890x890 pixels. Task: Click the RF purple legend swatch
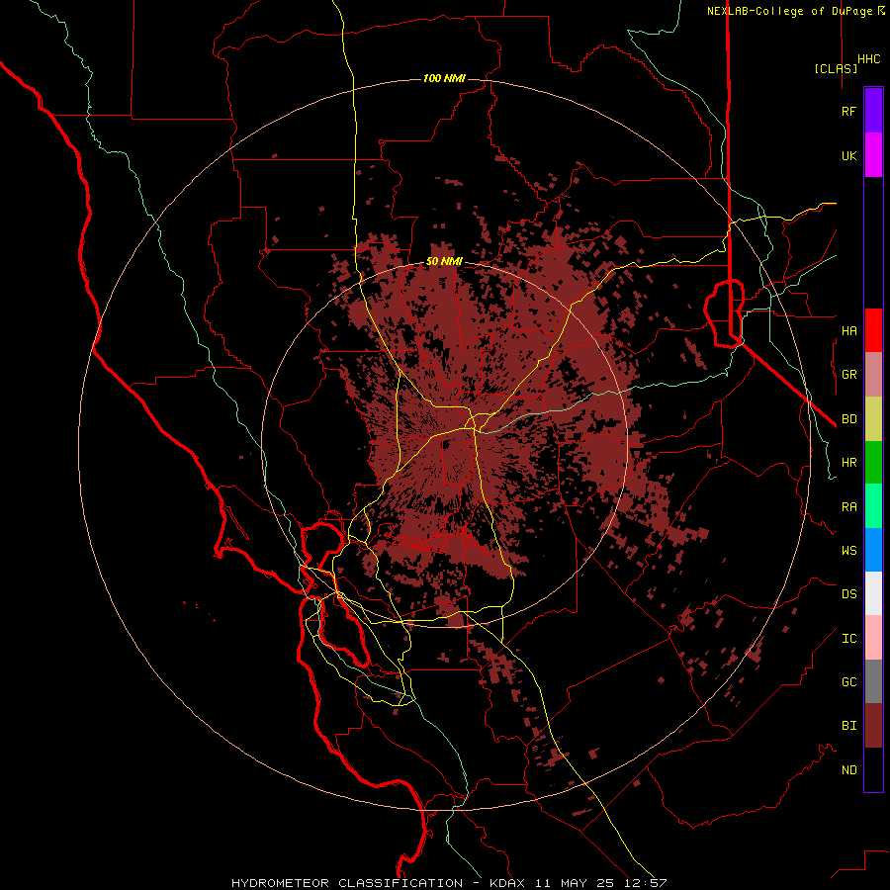pyautogui.click(x=873, y=111)
